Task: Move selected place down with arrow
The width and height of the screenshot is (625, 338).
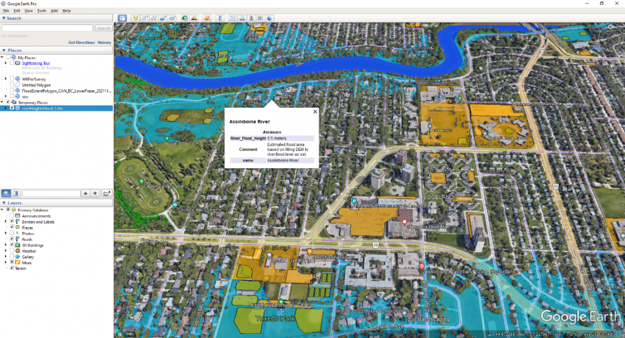Action: pos(95,193)
